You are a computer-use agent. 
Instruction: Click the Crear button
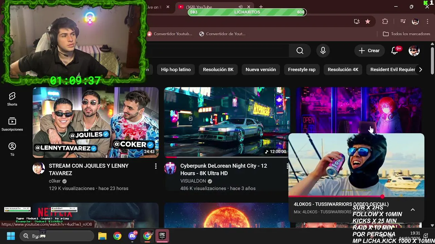tap(369, 50)
